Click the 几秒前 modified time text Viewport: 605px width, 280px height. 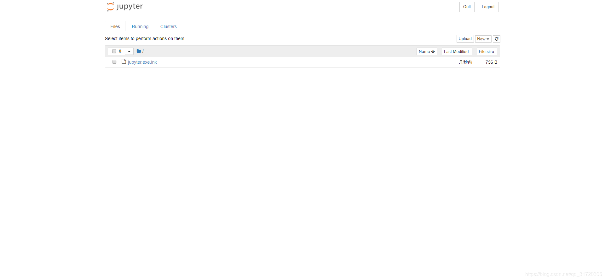click(x=465, y=62)
